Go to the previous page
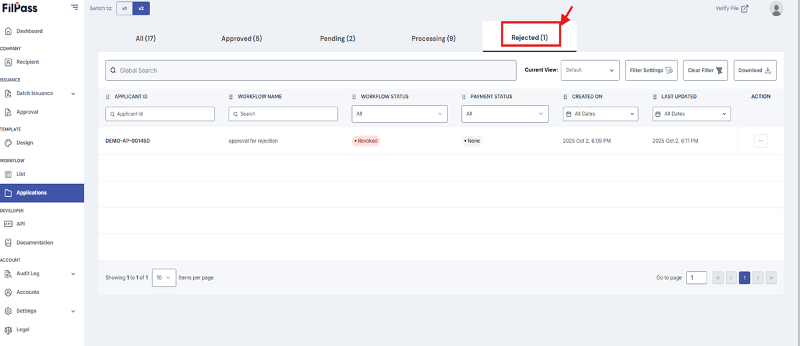The height and width of the screenshot is (346, 800). (731, 277)
